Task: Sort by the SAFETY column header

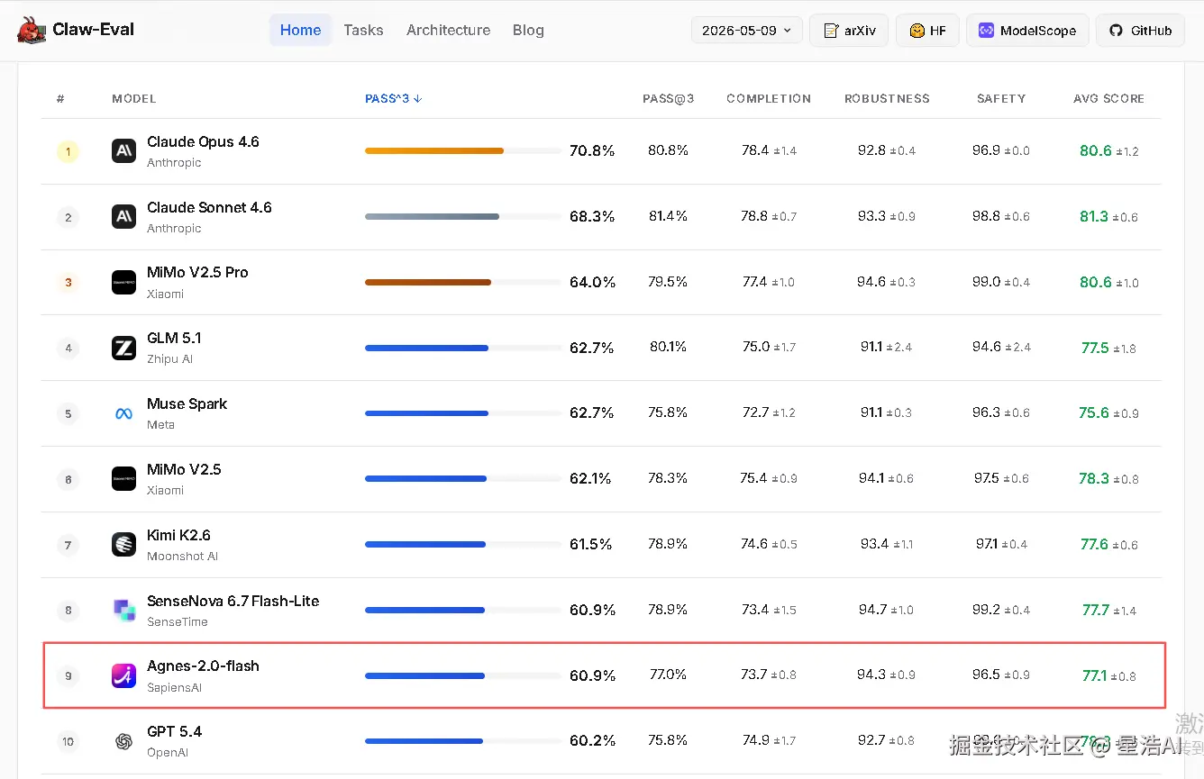Action: click(1001, 98)
